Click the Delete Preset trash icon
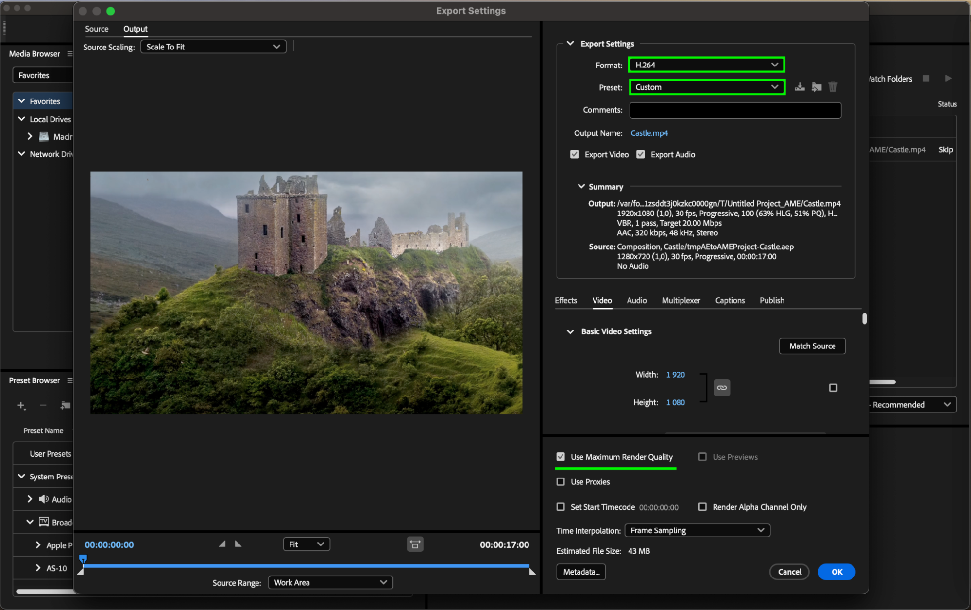 pyautogui.click(x=833, y=87)
